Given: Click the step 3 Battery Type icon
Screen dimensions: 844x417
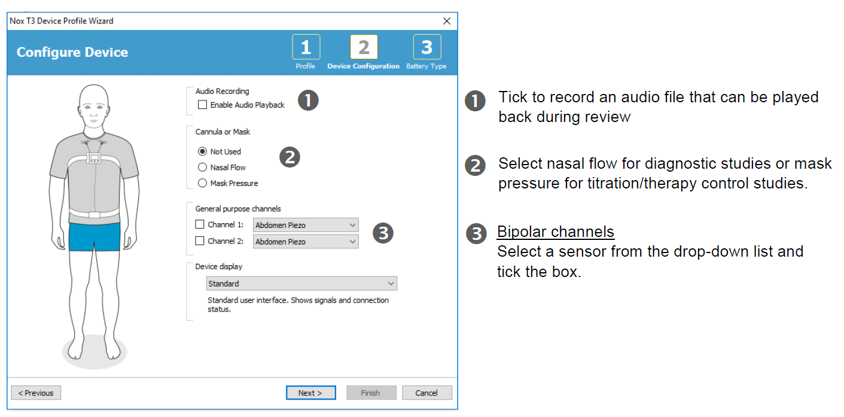Looking at the screenshot, I should pyautogui.click(x=426, y=45).
